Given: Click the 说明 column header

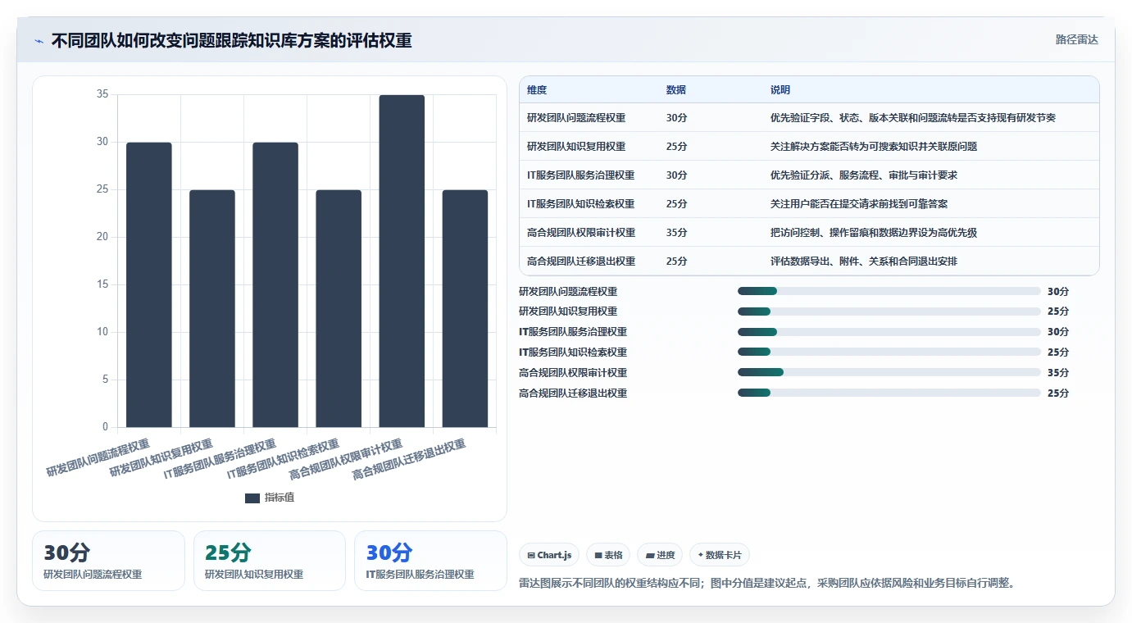Looking at the screenshot, I should 780,90.
